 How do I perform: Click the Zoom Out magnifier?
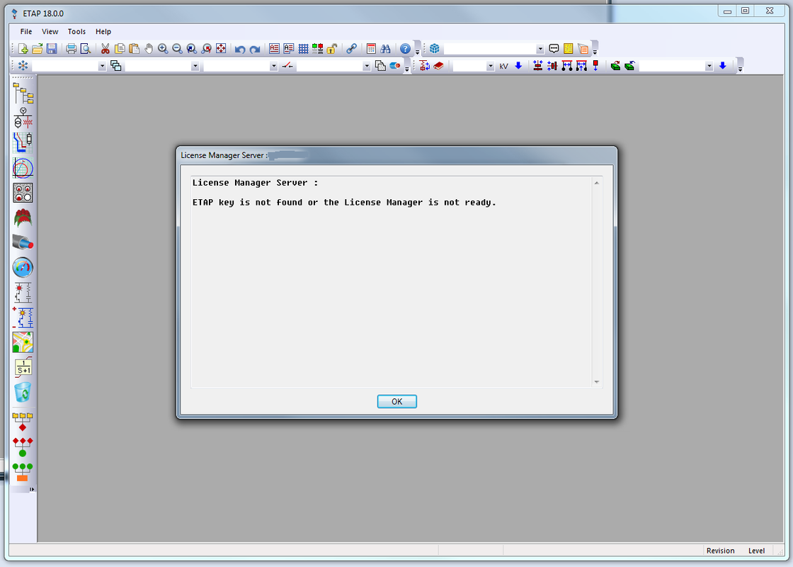click(178, 49)
